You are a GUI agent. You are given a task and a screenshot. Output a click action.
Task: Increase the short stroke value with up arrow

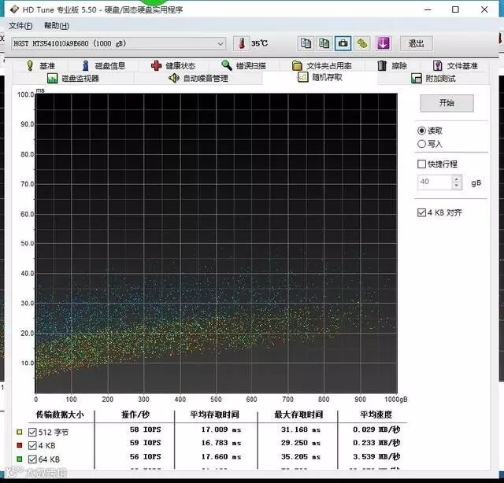click(457, 179)
